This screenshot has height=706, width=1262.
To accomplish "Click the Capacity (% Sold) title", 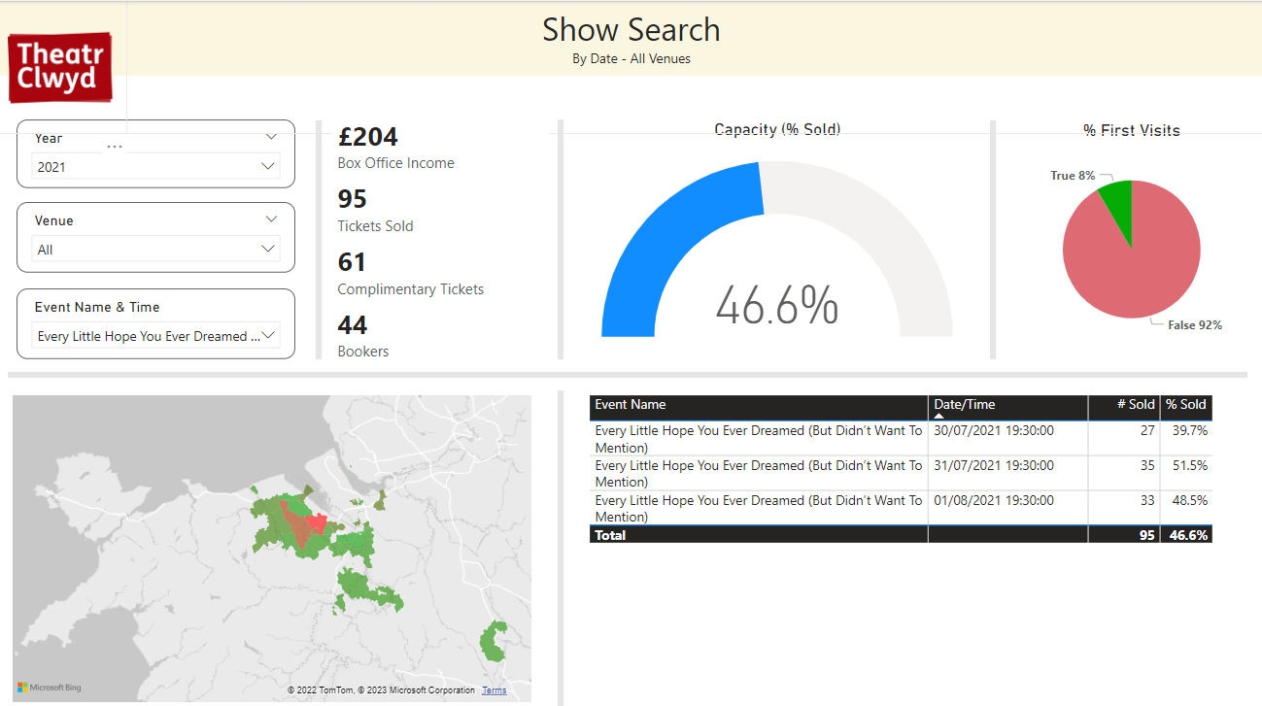I will pos(777,129).
